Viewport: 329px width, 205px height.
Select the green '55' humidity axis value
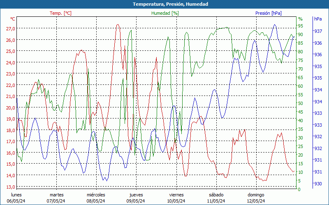[301, 95]
